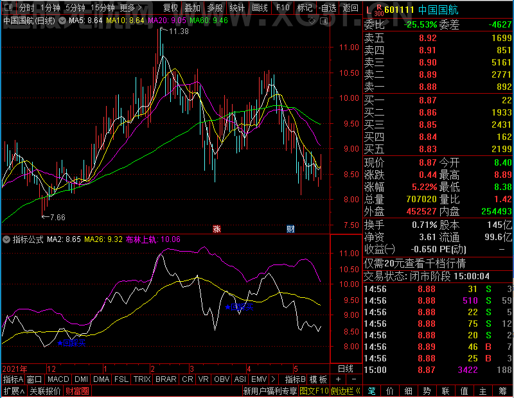Switch to 值 value tab

[x=464, y=391]
